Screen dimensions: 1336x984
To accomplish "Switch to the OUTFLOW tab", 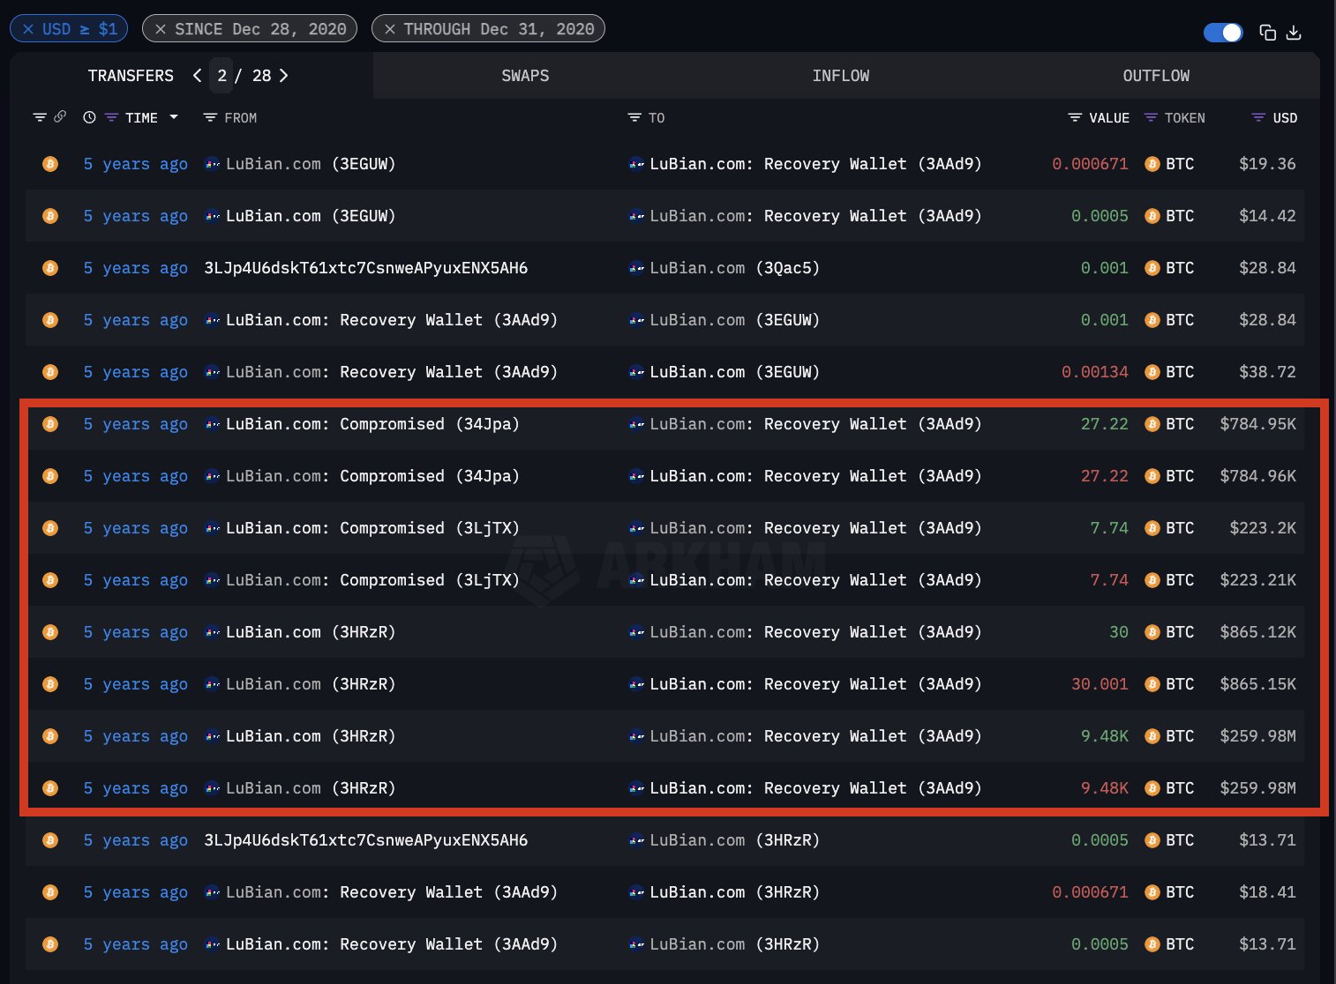I will 1156,76.
